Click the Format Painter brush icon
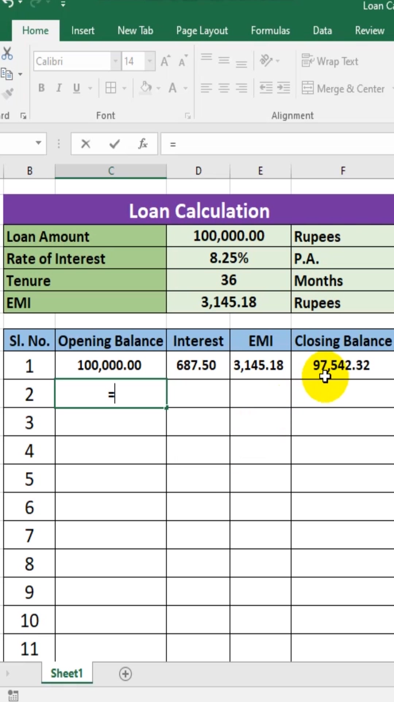The image size is (394, 702). 7,94
